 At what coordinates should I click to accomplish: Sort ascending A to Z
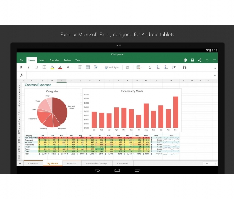click(x=158, y=67)
